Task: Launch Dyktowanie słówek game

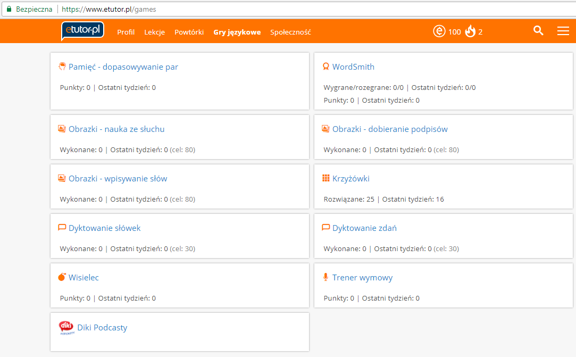Action: click(x=105, y=228)
